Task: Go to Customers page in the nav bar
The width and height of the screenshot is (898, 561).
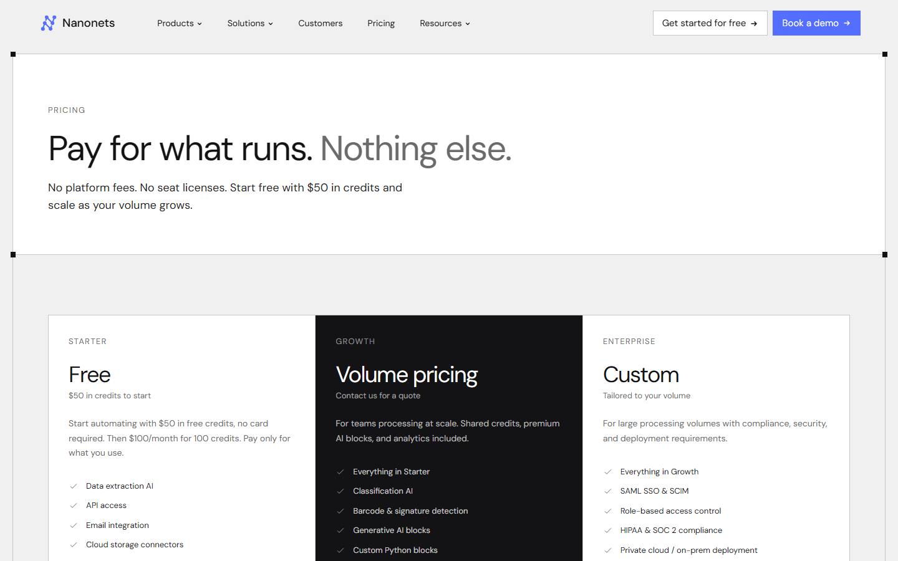Action: [321, 23]
